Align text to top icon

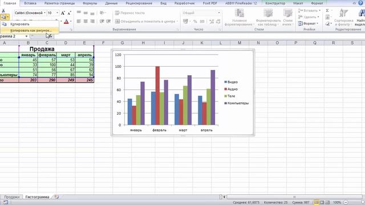click(x=79, y=13)
